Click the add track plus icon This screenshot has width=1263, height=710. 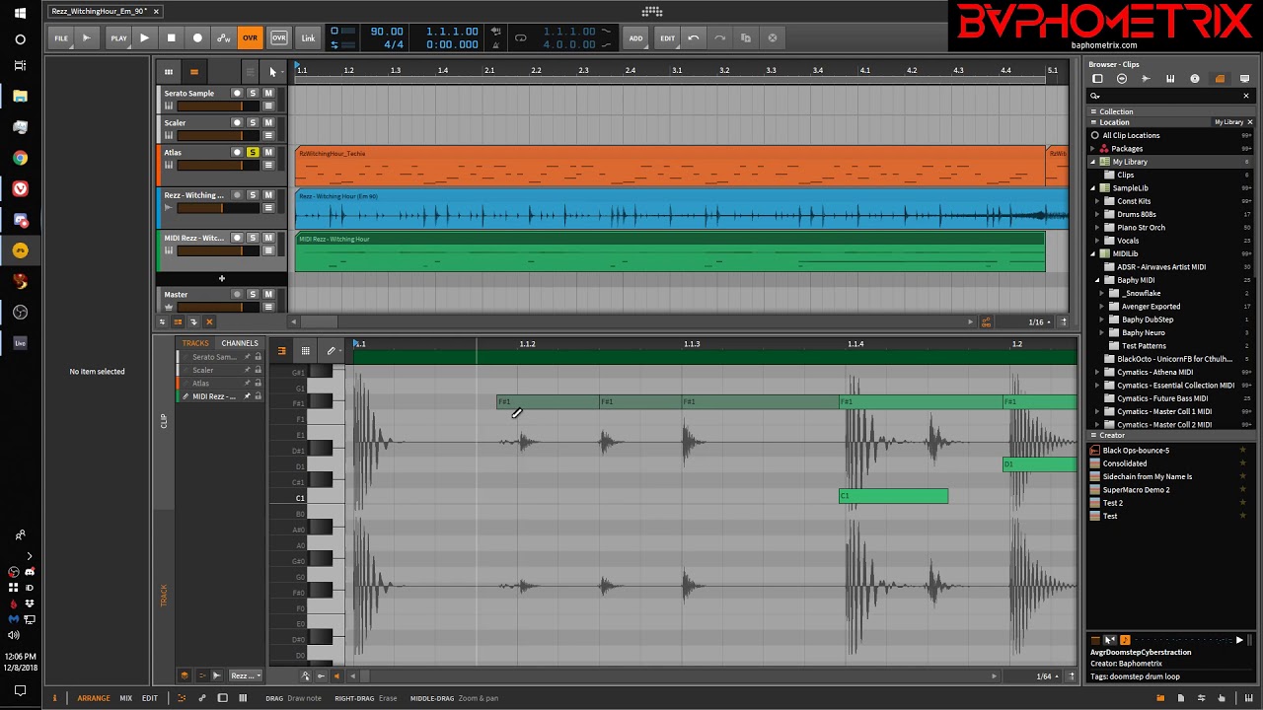coord(221,279)
